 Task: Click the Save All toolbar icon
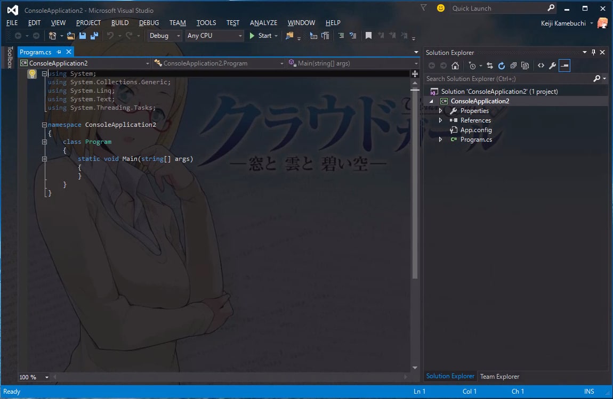(x=94, y=36)
